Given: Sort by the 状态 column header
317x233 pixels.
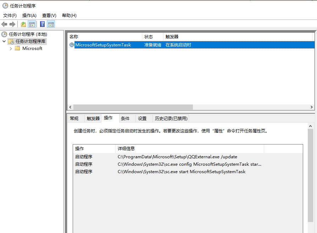Looking at the screenshot, I should [x=152, y=37].
